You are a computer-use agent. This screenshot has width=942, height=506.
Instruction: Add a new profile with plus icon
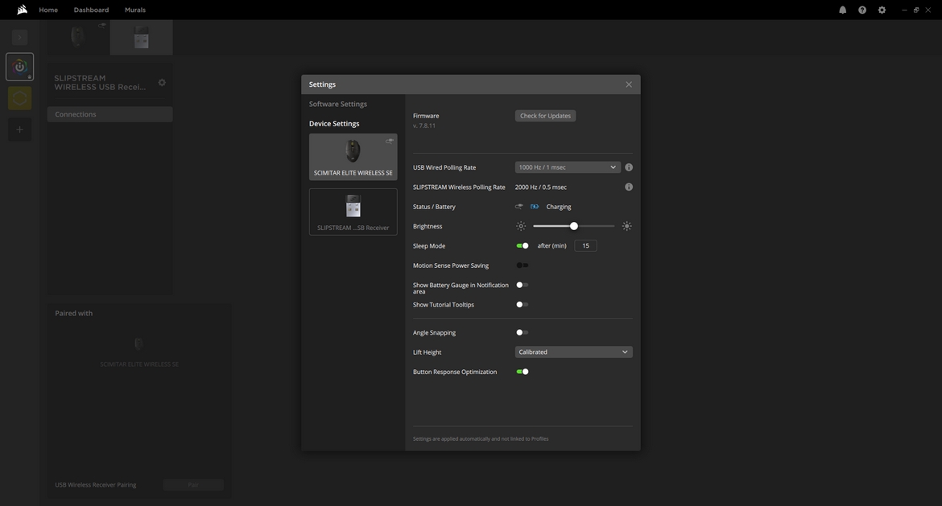click(20, 130)
